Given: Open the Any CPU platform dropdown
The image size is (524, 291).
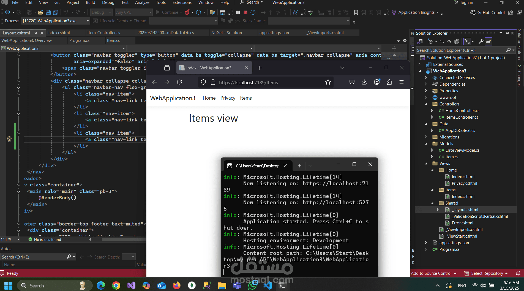Looking at the screenshot, I should [x=133, y=12].
